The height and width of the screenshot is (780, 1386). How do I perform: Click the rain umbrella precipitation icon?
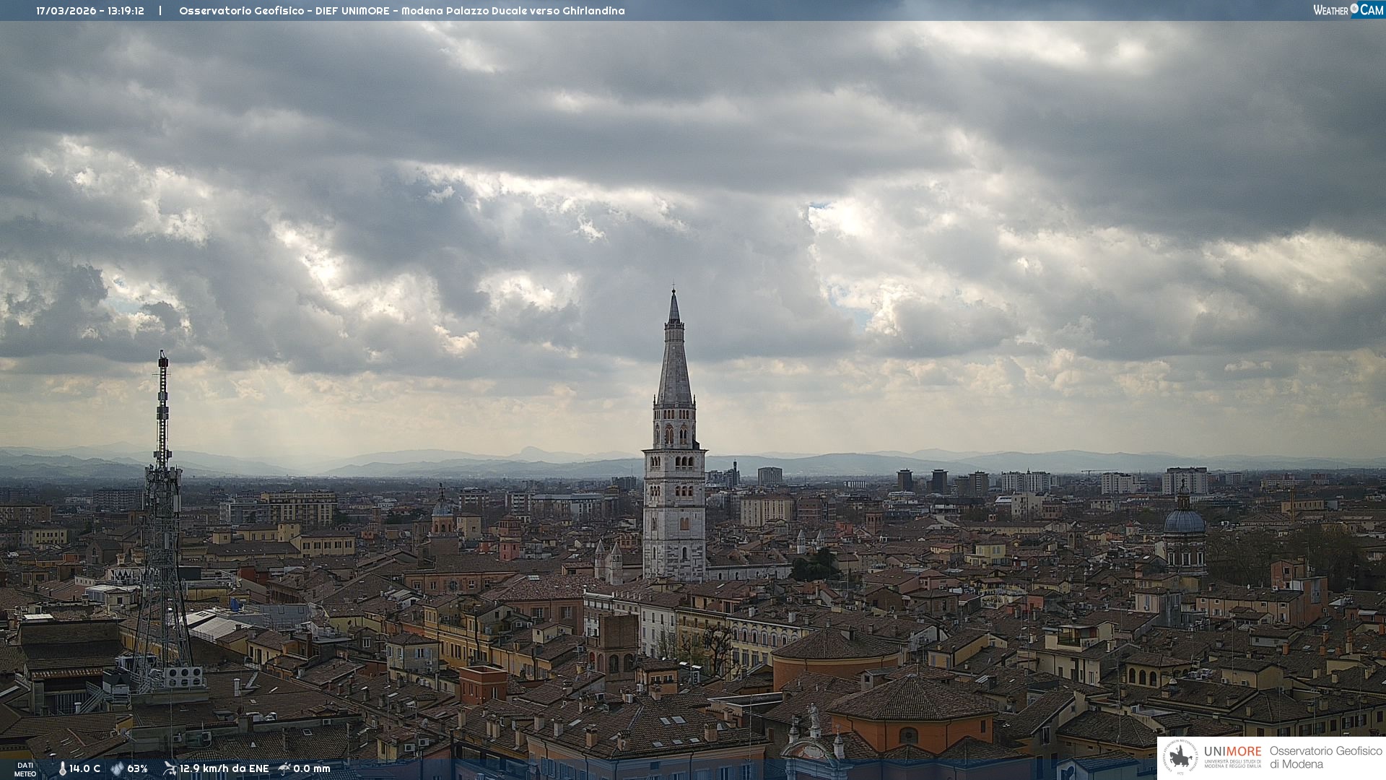tap(284, 768)
